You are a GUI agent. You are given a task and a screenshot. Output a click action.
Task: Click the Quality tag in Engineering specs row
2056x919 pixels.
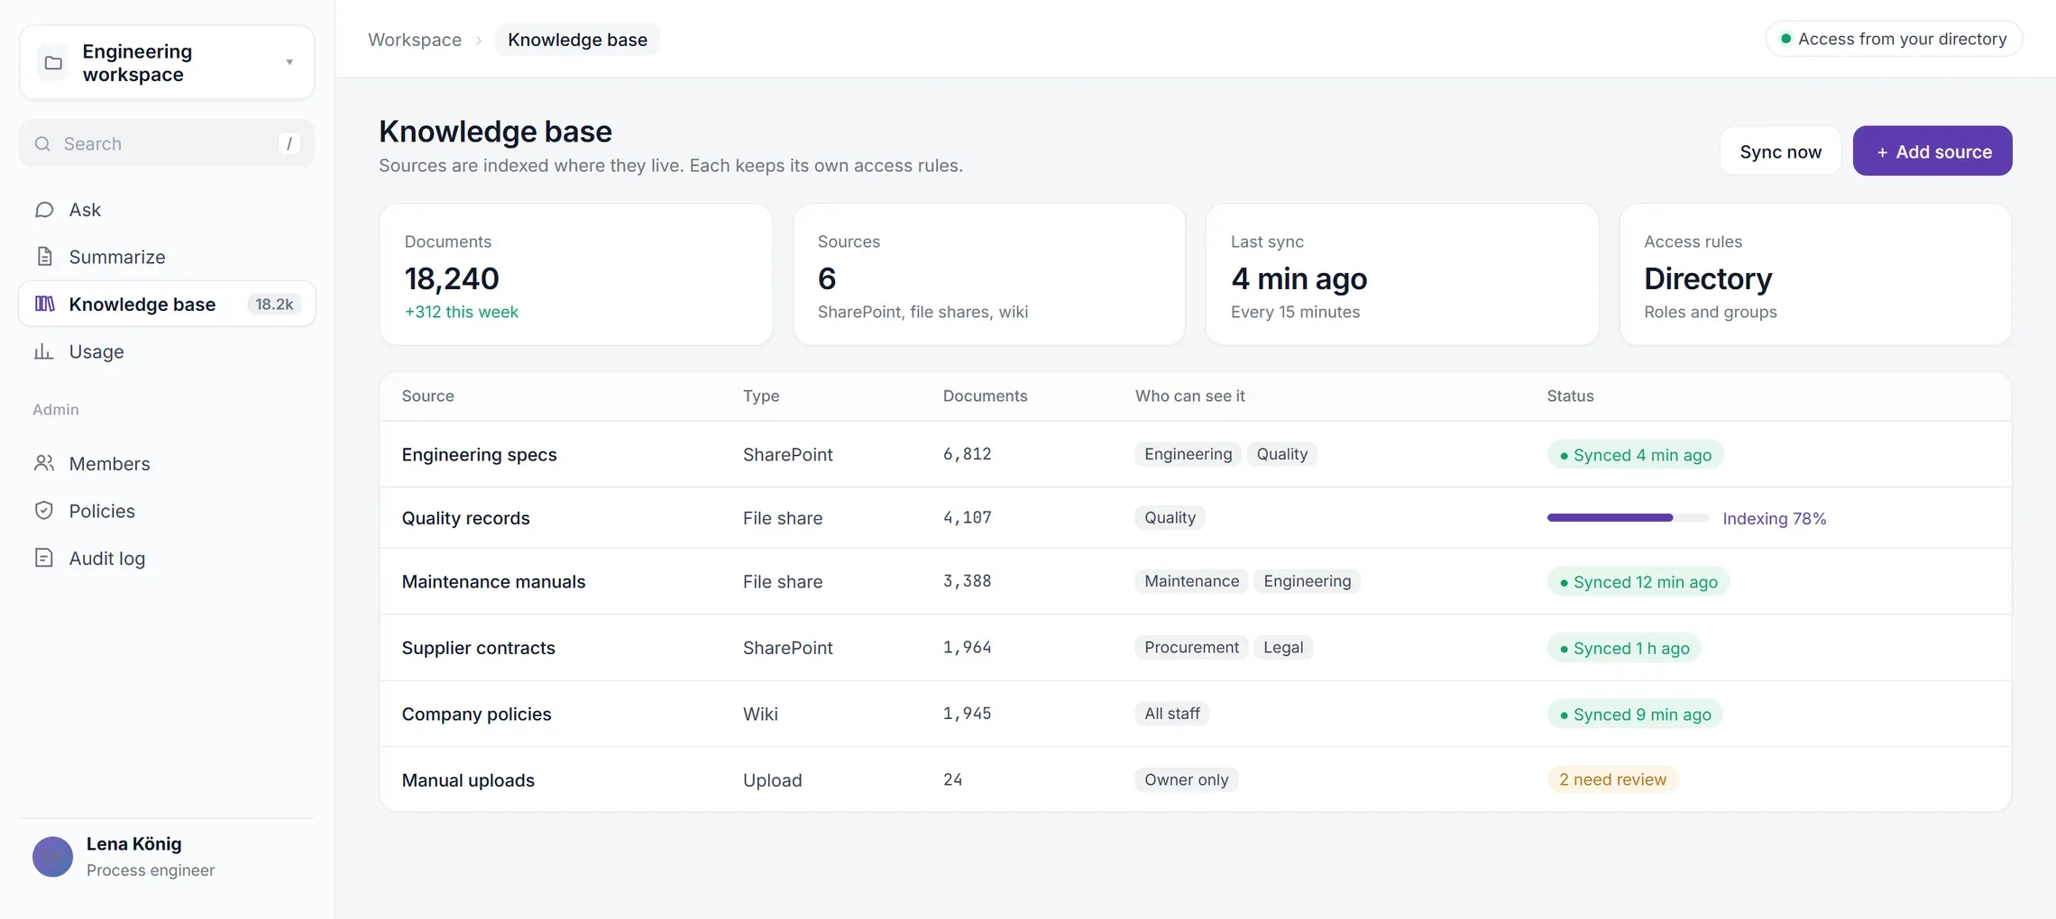[x=1281, y=454]
